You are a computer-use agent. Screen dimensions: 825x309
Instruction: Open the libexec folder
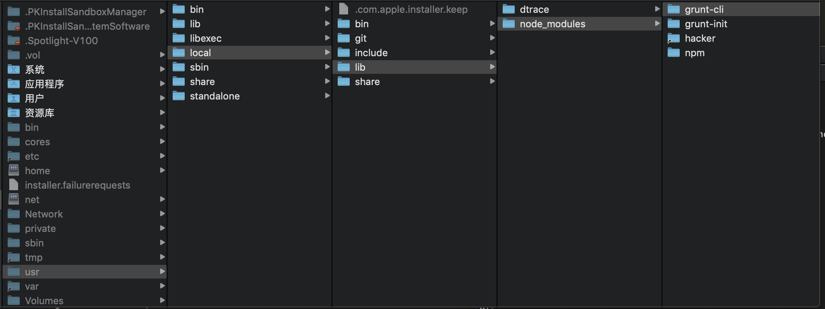click(x=206, y=39)
